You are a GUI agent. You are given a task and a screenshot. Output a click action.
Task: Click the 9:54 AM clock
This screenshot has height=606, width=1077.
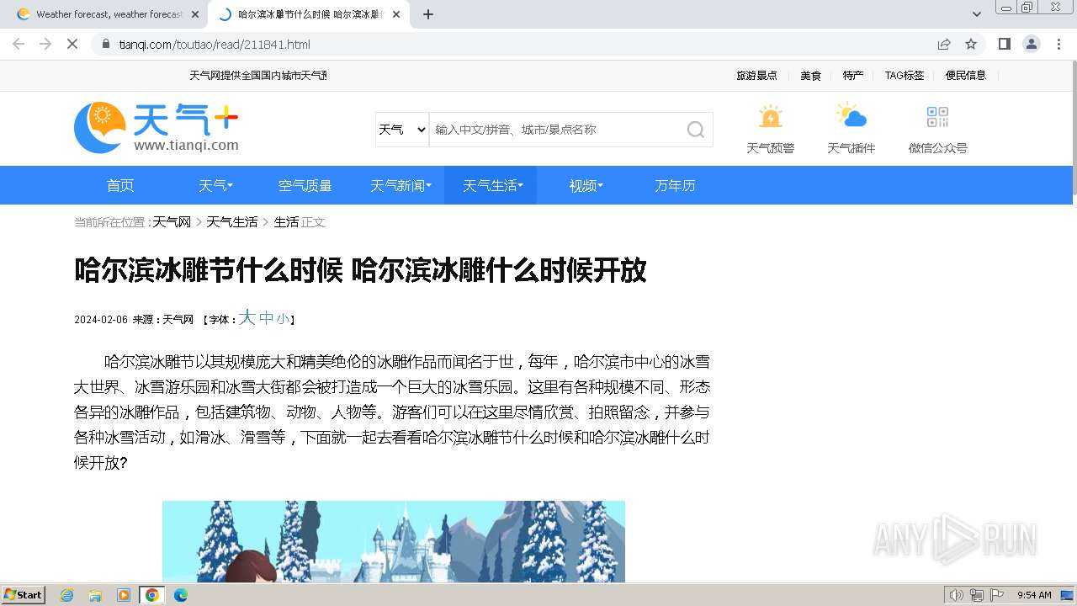1034,595
